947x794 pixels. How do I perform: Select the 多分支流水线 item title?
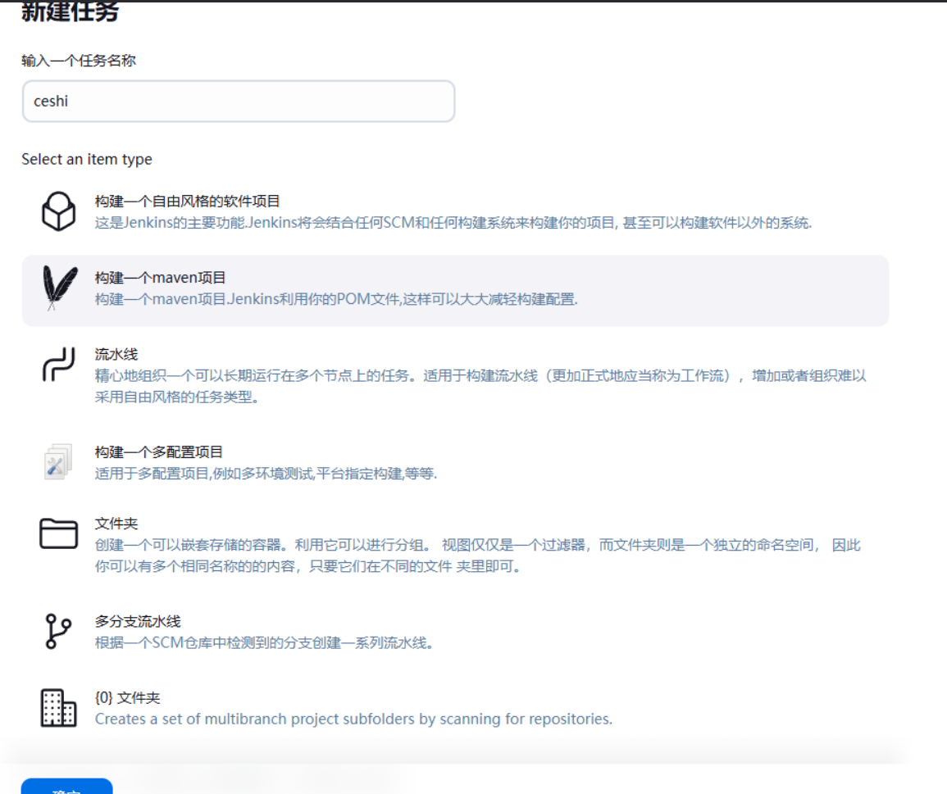(138, 621)
